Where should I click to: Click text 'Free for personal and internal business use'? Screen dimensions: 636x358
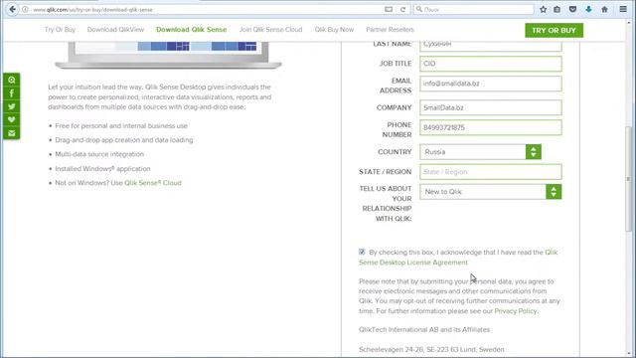(121, 126)
